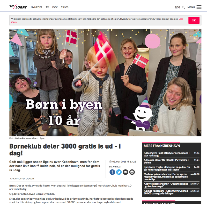Screen dimensions: 207x204
Task: Open the hamburger menu icon
Action: tap(199, 7)
